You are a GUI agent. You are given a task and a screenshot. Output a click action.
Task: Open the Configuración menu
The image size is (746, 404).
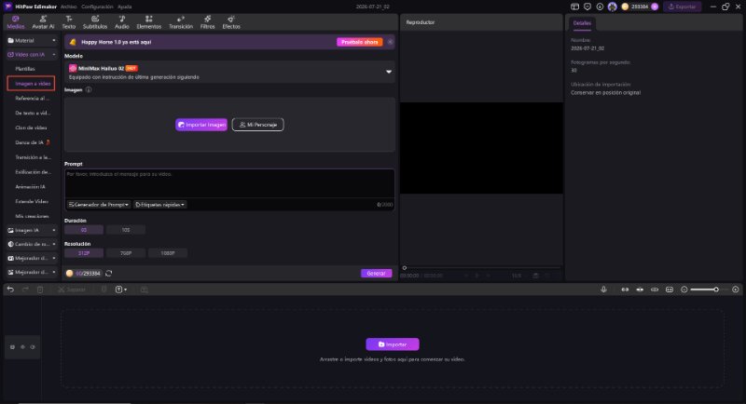point(97,7)
